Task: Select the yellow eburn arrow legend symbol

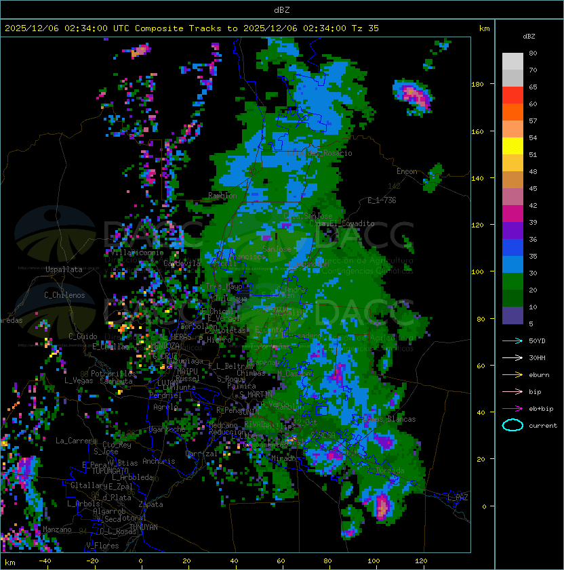Action: 512,374
